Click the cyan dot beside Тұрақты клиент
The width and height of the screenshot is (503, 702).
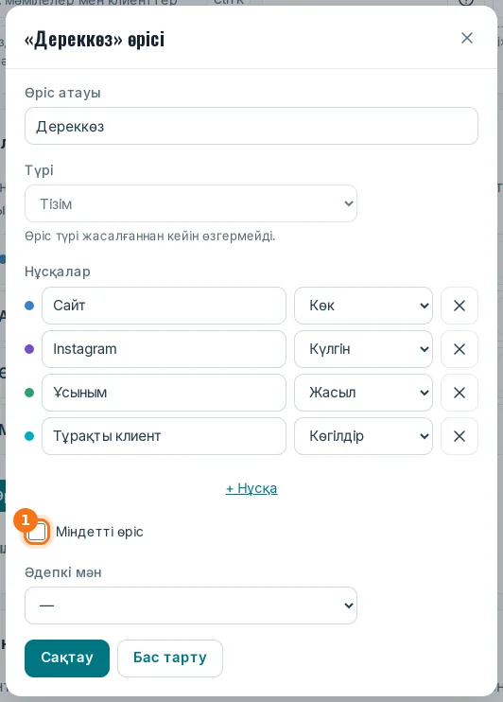pyautogui.click(x=29, y=436)
